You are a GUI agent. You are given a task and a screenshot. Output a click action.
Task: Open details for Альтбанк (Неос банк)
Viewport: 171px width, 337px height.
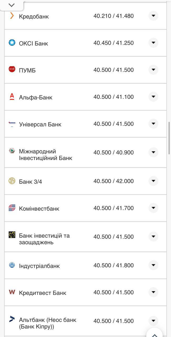153,321
